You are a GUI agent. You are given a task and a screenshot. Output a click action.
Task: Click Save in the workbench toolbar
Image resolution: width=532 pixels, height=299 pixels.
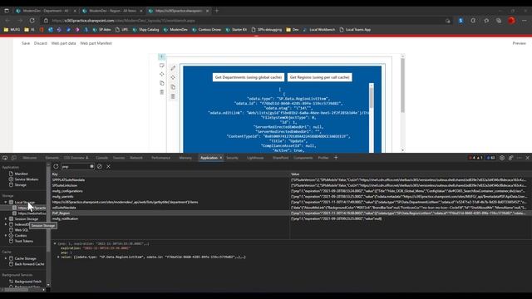point(26,43)
